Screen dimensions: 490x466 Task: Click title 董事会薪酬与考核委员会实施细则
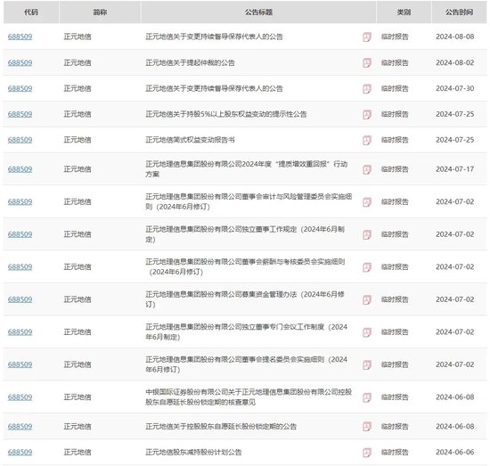point(245,266)
